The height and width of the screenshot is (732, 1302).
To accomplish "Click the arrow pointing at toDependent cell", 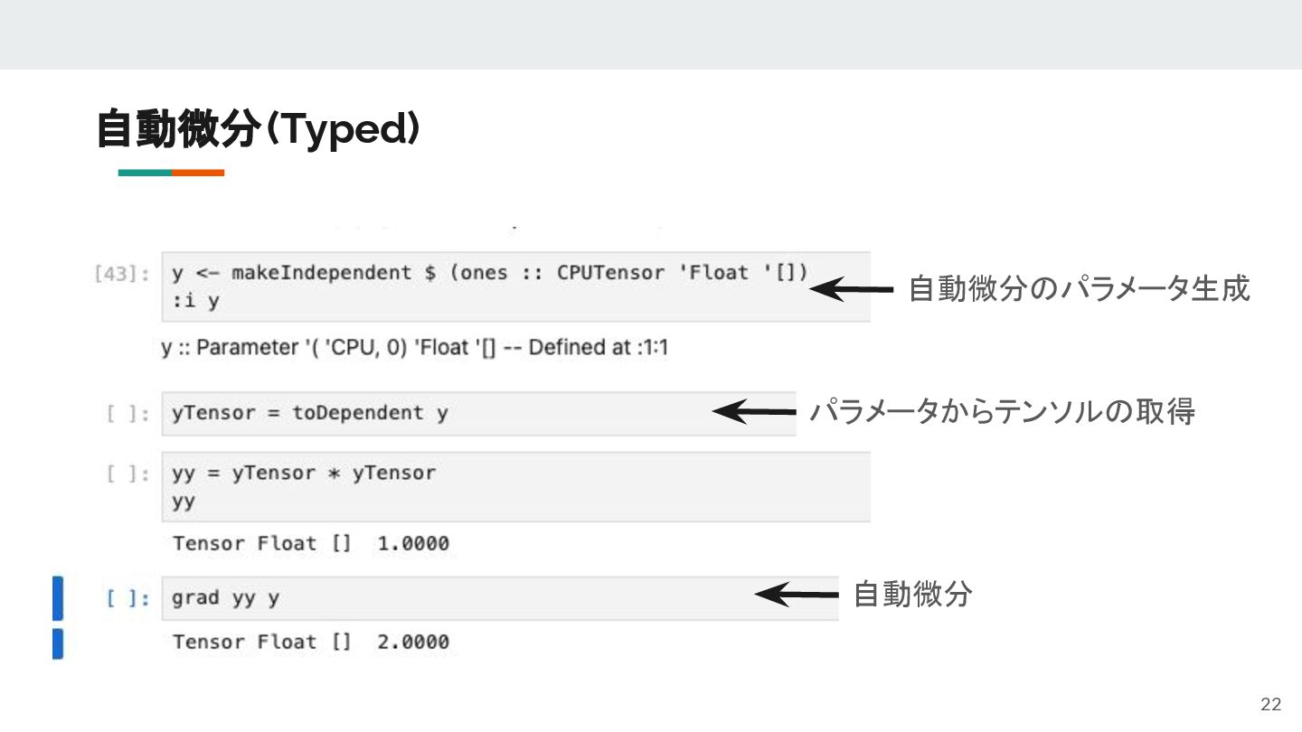I will (x=754, y=412).
